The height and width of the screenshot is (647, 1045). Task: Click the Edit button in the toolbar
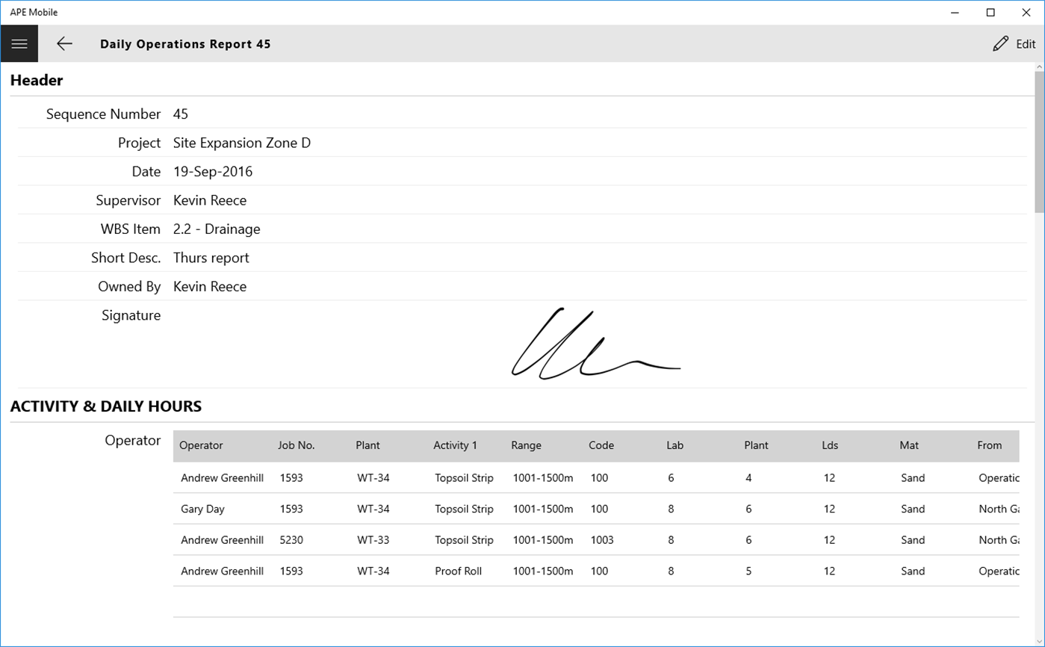pyautogui.click(x=1016, y=43)
